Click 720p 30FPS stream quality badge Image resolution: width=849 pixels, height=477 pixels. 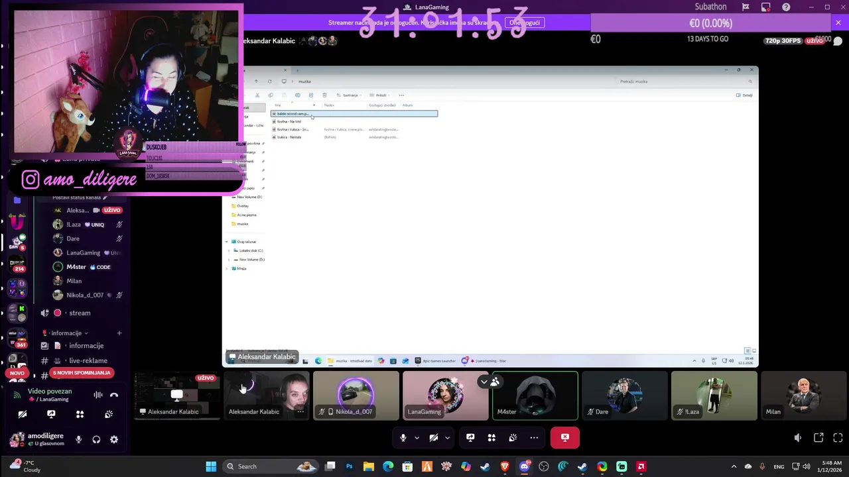(x=783, y=41)
